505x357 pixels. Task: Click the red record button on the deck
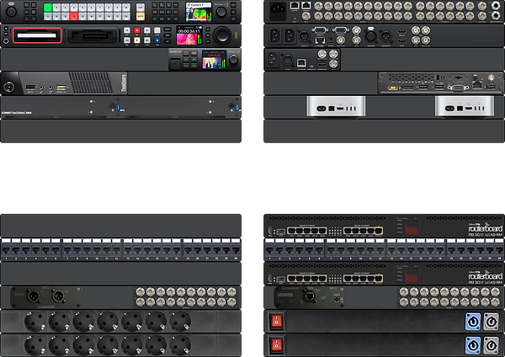[x=137, y=30]
